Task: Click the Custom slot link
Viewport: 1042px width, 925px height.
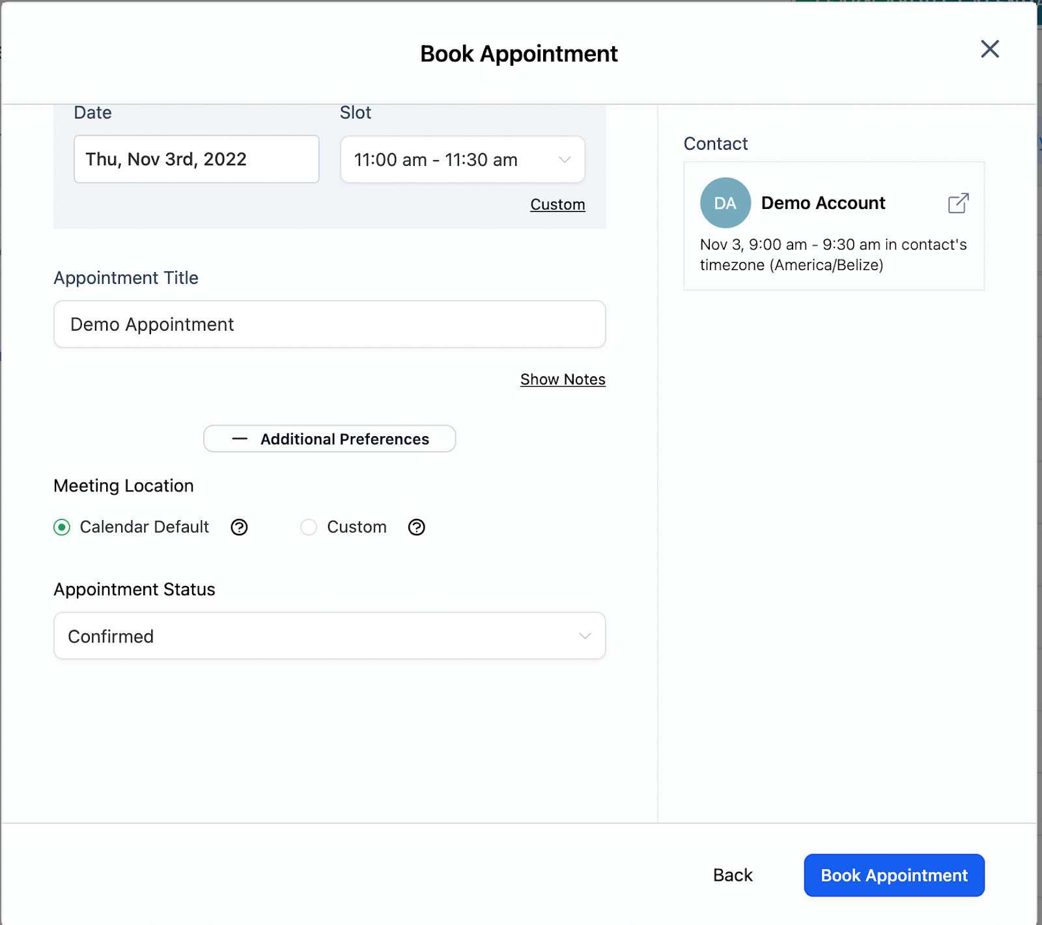Action: tap(557, 204)
